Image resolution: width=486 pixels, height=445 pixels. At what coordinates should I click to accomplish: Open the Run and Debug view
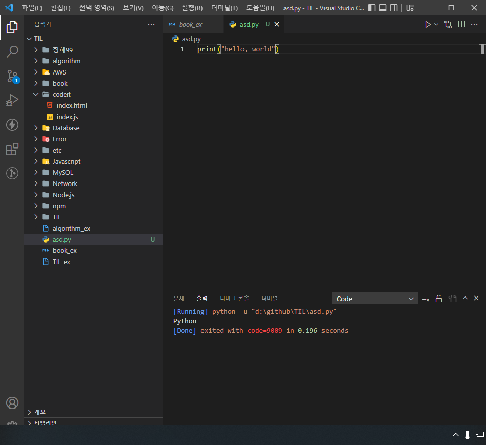point(12,100)
